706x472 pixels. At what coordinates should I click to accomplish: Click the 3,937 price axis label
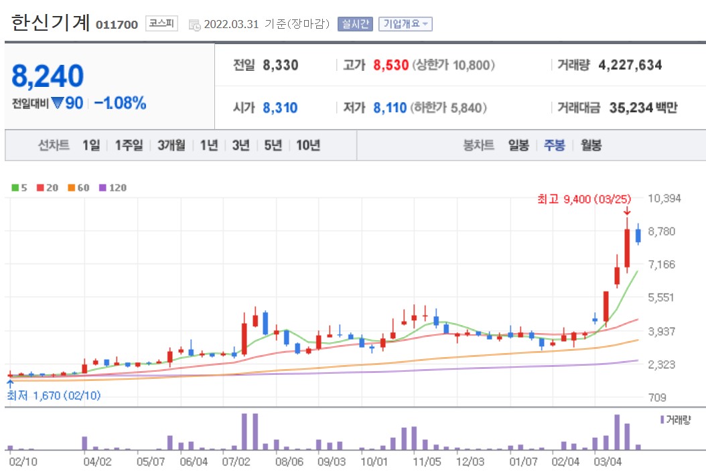[x=661, y=332]
